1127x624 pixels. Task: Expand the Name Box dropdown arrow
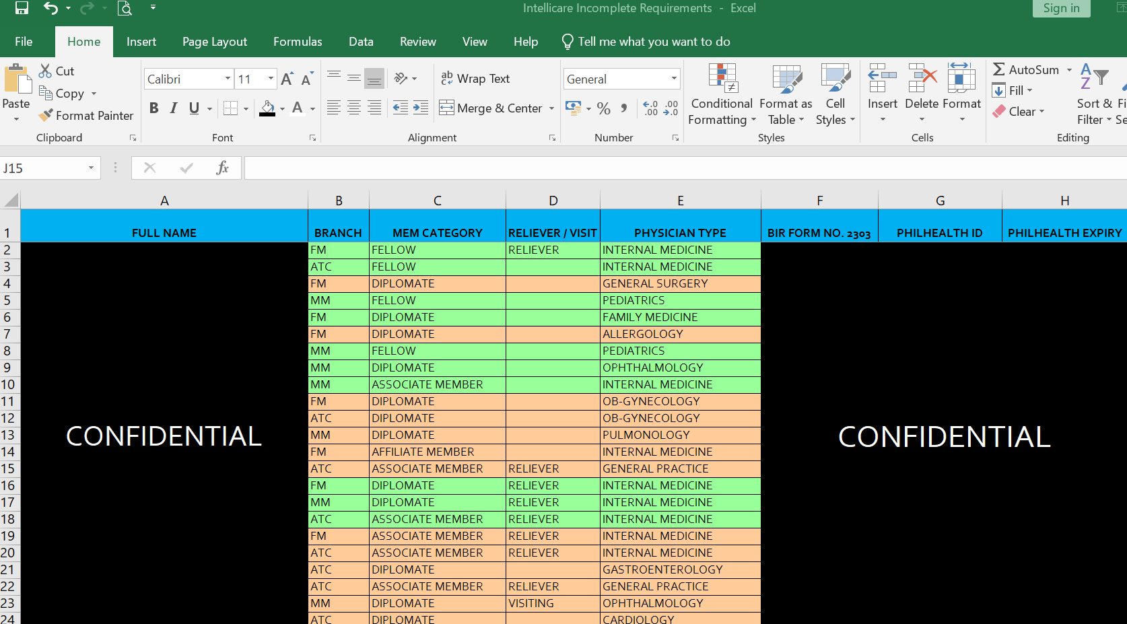pos(91,168)
